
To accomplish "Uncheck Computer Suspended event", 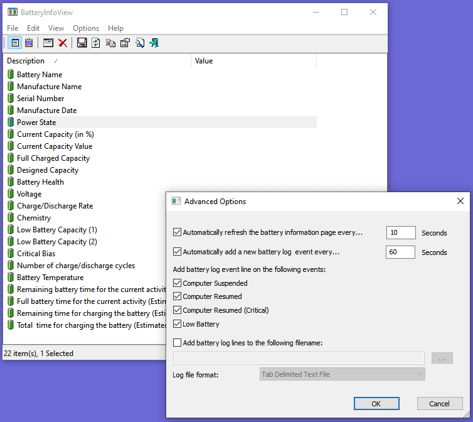I will point(177,283).
